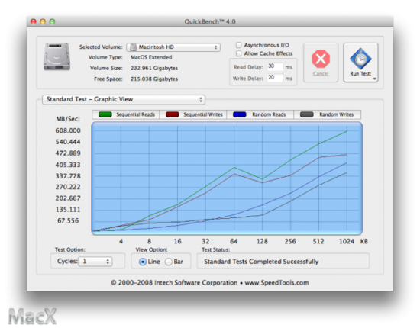Open Run Test menu arrow
The height and width of the screenshot is (328, 420).
point(374,79)
